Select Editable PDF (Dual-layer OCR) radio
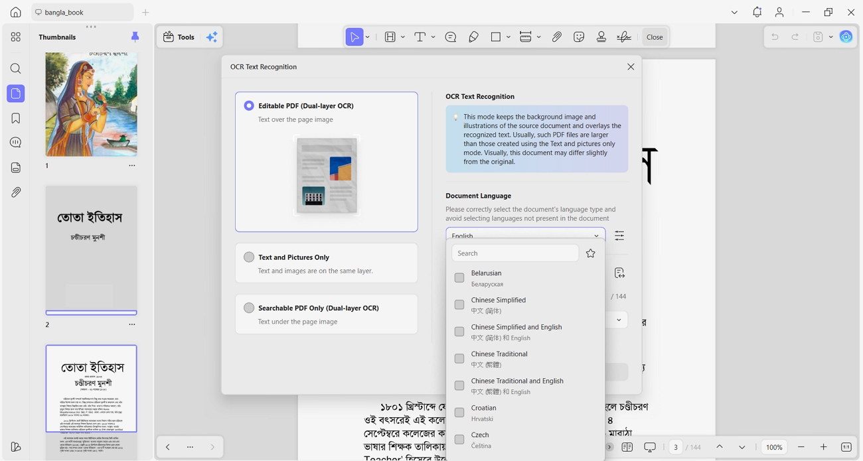Screen dimensions: 863x461 click(x=249, y=105)
